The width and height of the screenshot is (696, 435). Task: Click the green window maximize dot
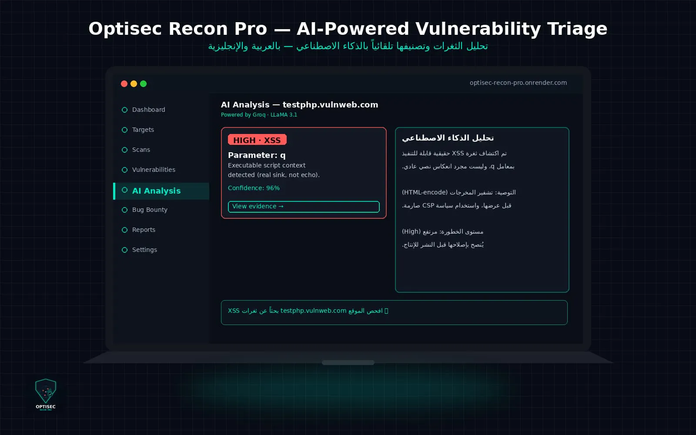[x=143, y=84]
